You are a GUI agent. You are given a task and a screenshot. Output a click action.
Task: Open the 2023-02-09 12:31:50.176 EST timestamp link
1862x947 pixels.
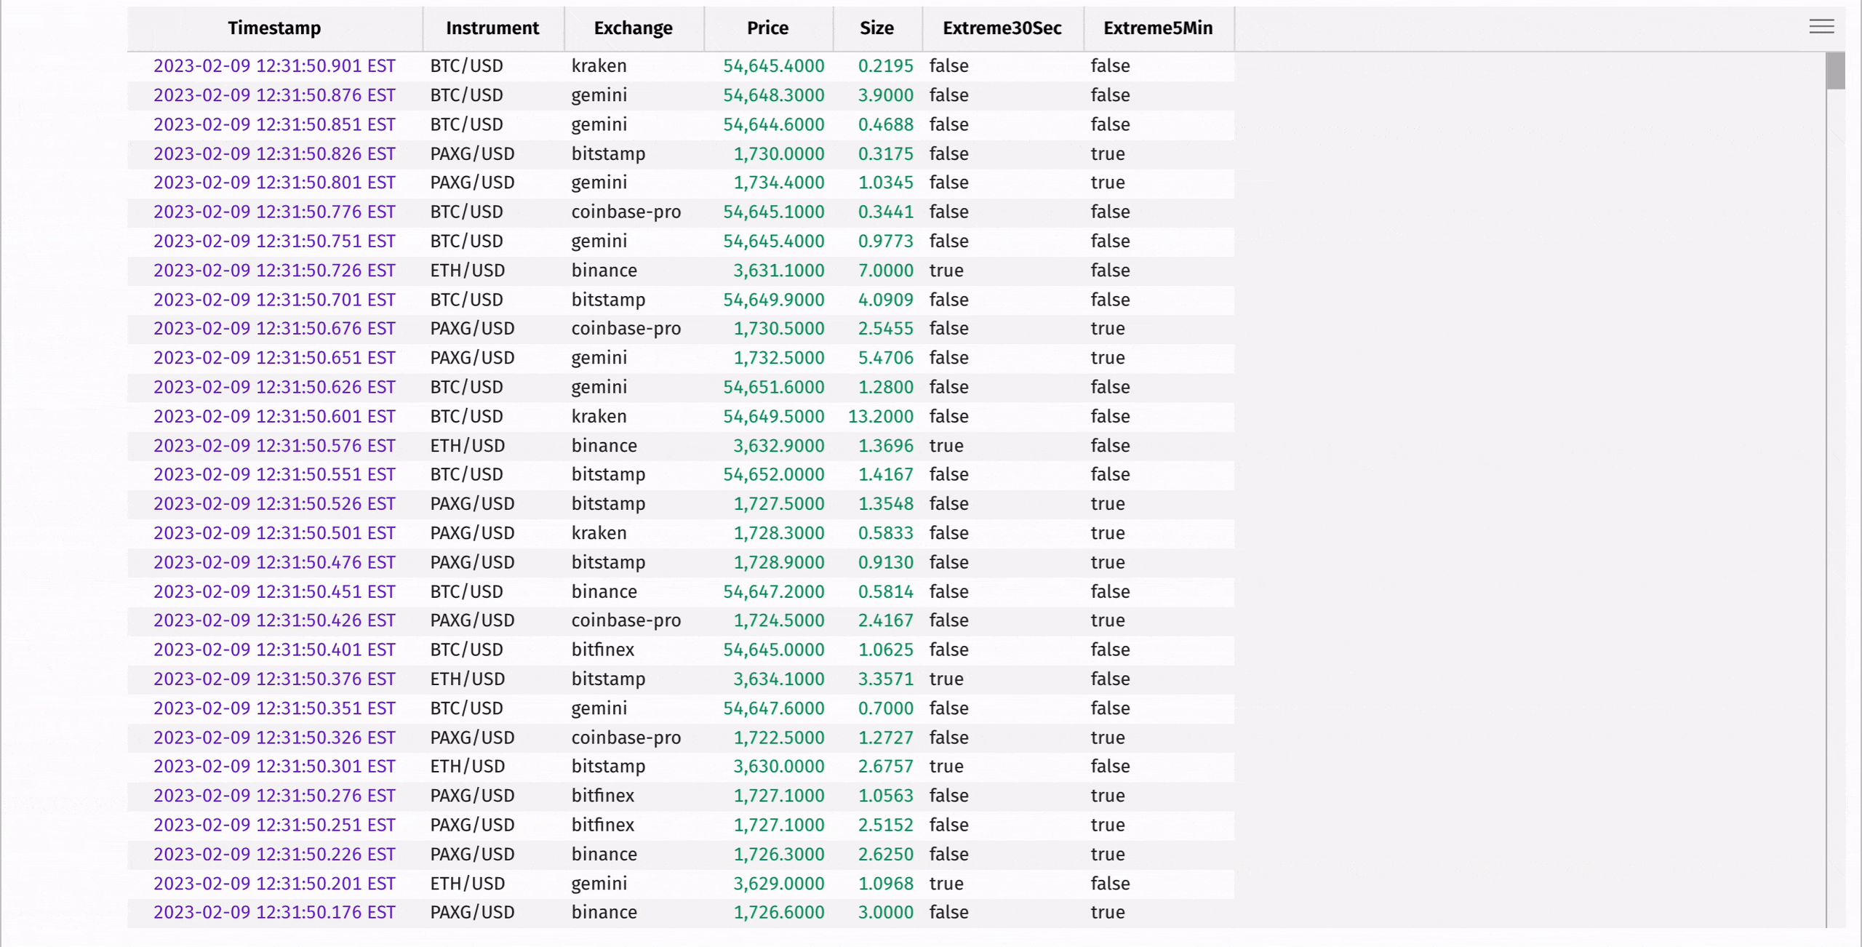tap(274, 912)
